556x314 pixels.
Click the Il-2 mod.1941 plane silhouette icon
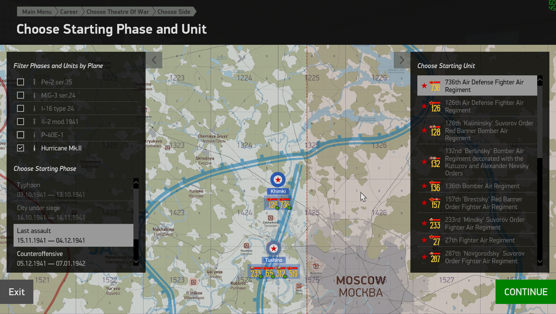34,122
